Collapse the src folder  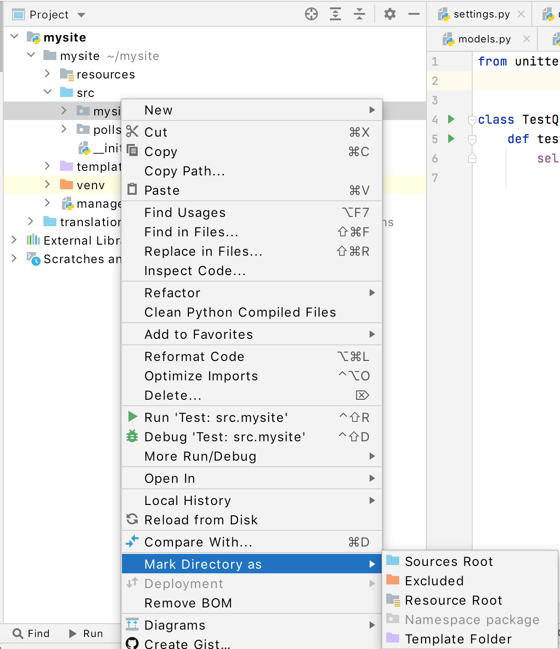[48, 92]
